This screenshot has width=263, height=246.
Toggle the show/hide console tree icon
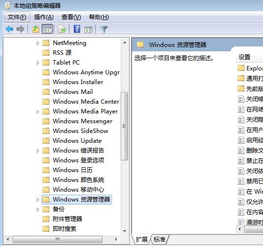(47, 29)
